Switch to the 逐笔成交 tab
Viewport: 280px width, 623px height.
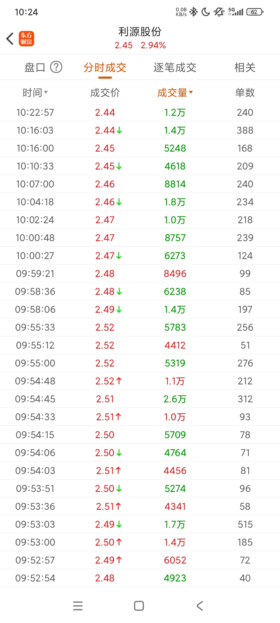click(x=175, y=68)
